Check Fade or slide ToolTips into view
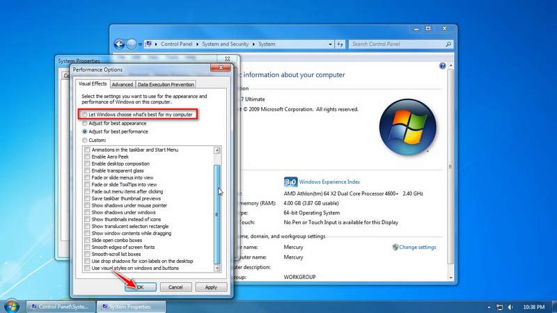Screen dimensions: 557x313 coord(87,184)
